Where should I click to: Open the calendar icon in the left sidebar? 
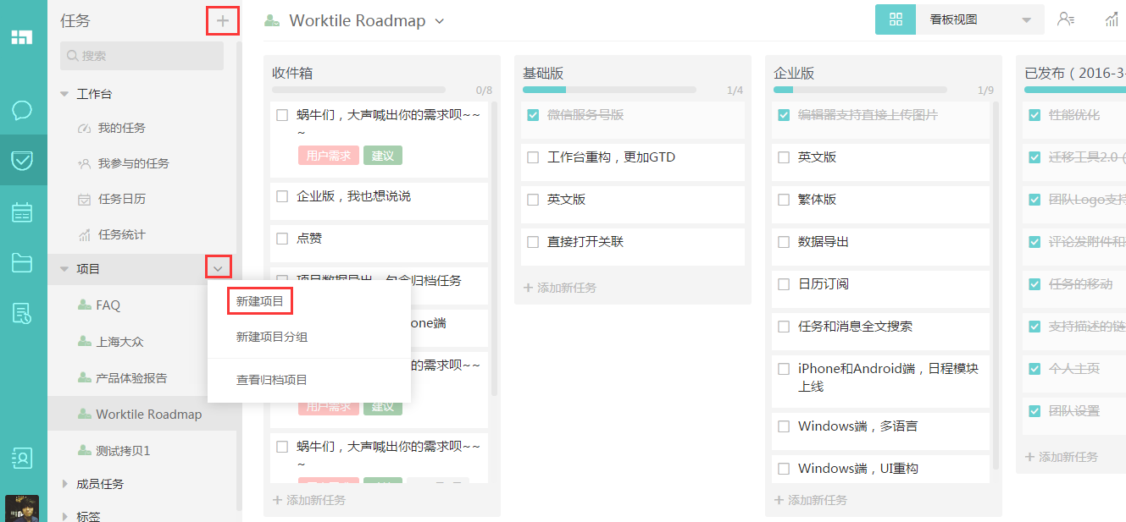pyautogui.click(x=22, y=212)
